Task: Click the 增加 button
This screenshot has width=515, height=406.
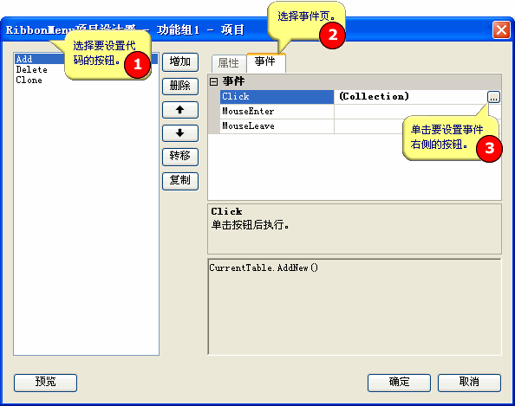Action: (x=180, y=62)
